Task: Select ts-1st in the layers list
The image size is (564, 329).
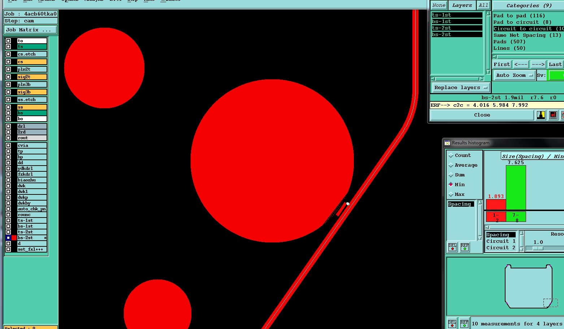Action: click(457, 15)
